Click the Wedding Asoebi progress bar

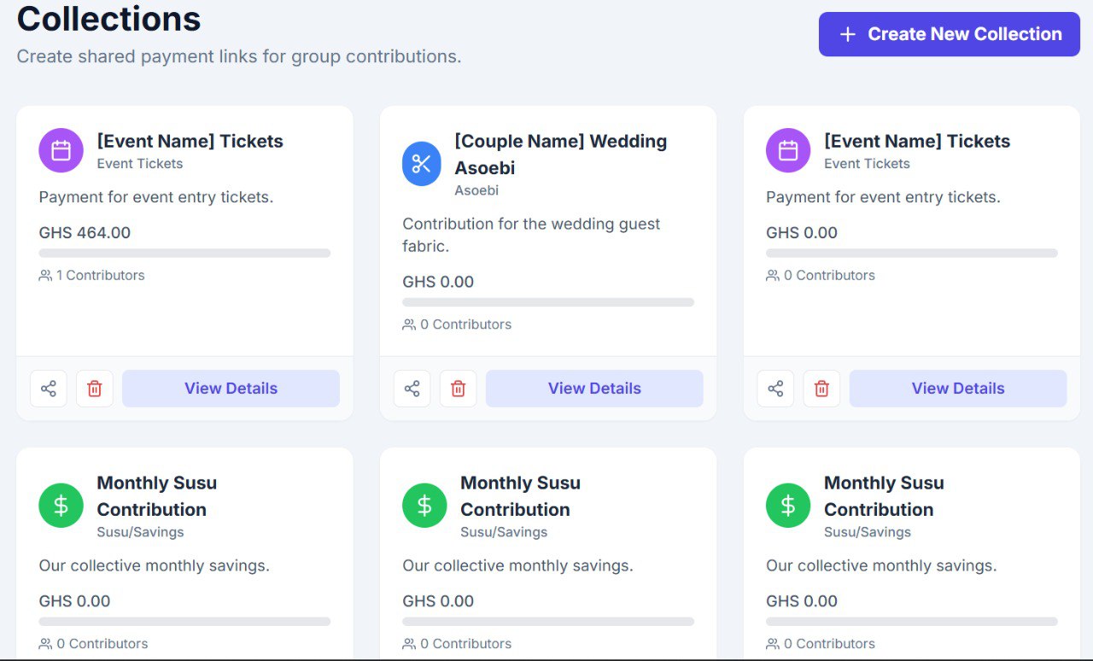tap(548, 302)
